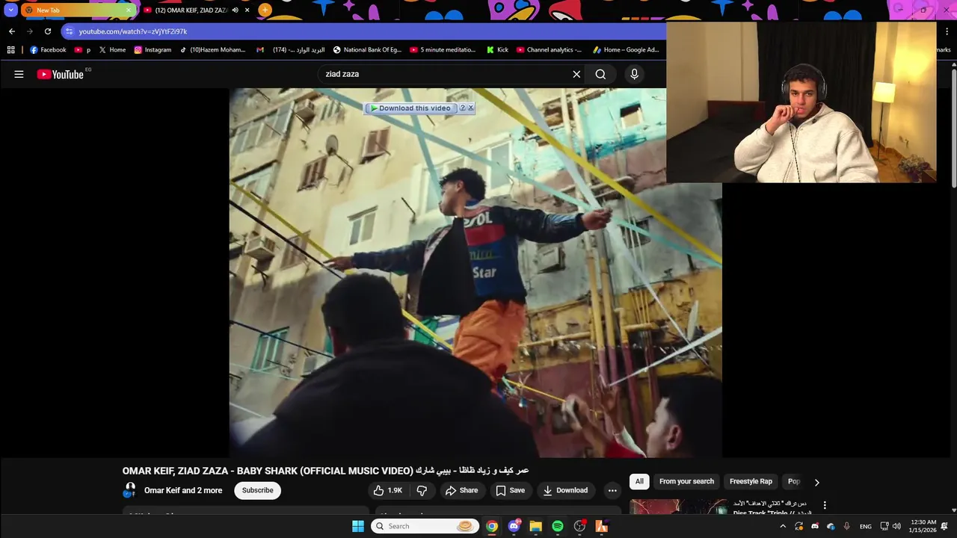Viewport: 957px width, 538px height.
Task: Click the taskbar Search box
Action: (425, 526)
